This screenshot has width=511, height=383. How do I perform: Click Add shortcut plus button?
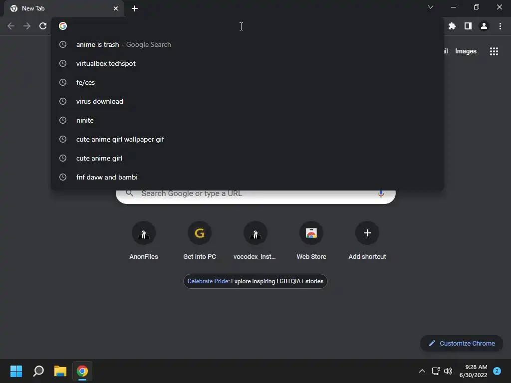point(367,233)
